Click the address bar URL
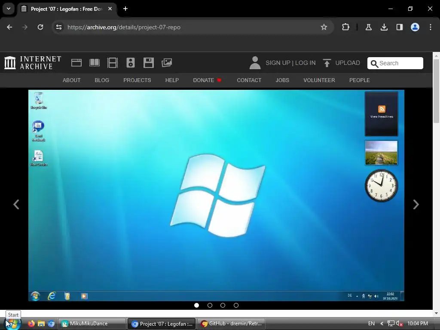 pos(124,27)
